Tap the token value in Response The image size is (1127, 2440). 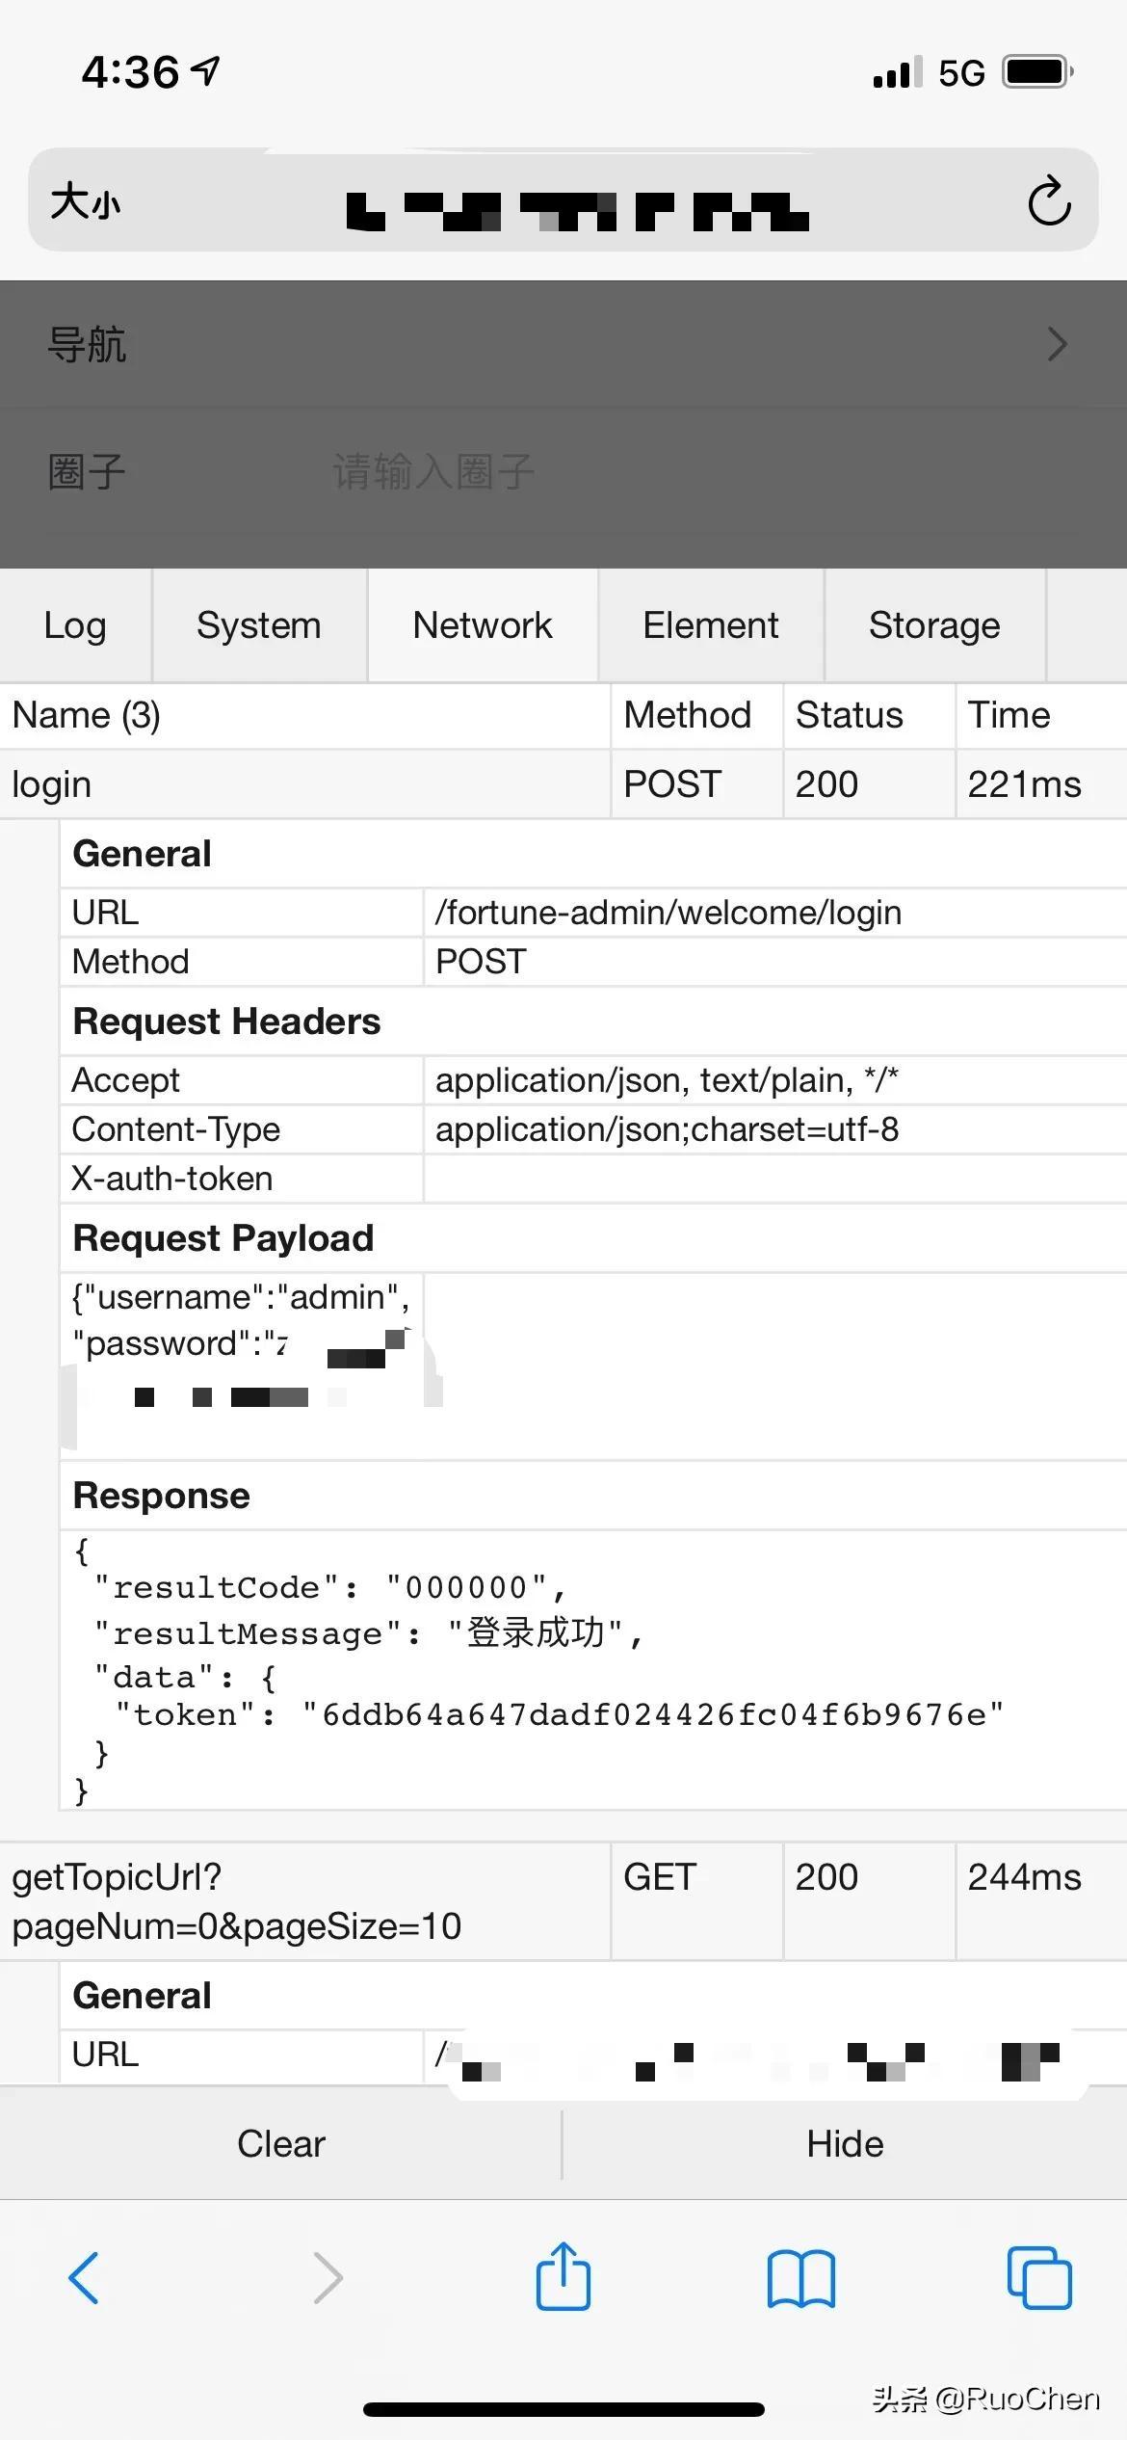point(653,1715)
